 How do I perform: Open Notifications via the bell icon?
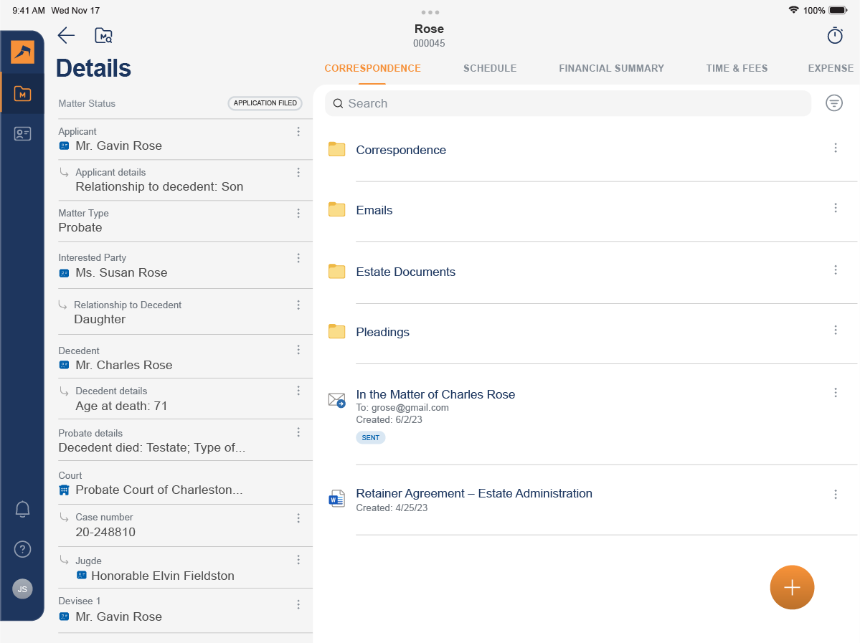pos(22,509)
